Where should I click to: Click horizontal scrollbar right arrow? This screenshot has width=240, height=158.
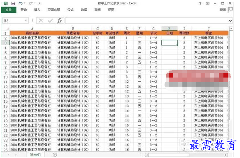(x=226, y=155)
